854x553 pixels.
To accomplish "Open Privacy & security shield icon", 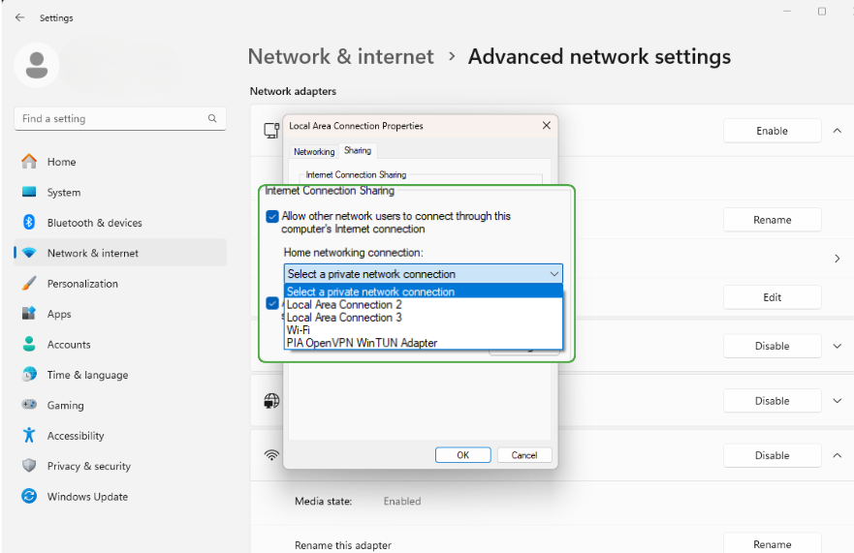I will click(x=29, y=466).
